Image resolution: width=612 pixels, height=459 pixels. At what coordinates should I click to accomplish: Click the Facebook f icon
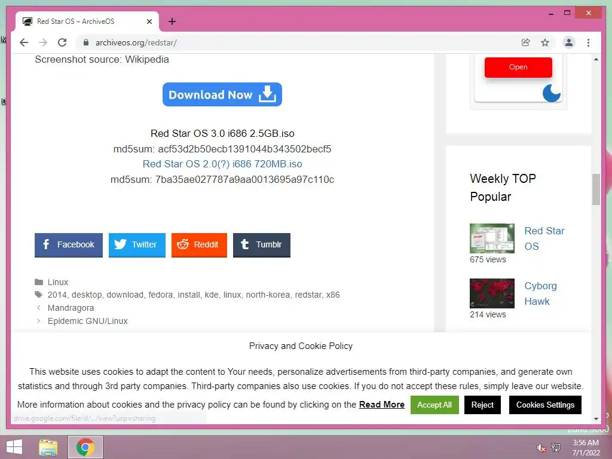(x=46, y=244)
